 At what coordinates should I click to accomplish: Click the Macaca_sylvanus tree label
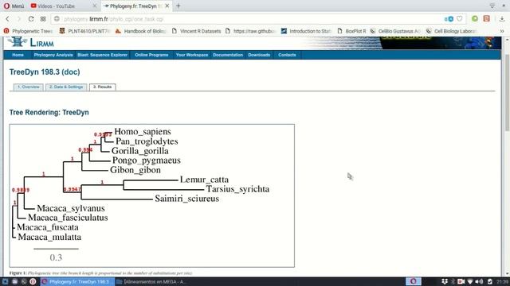click(x=71, y=208)
